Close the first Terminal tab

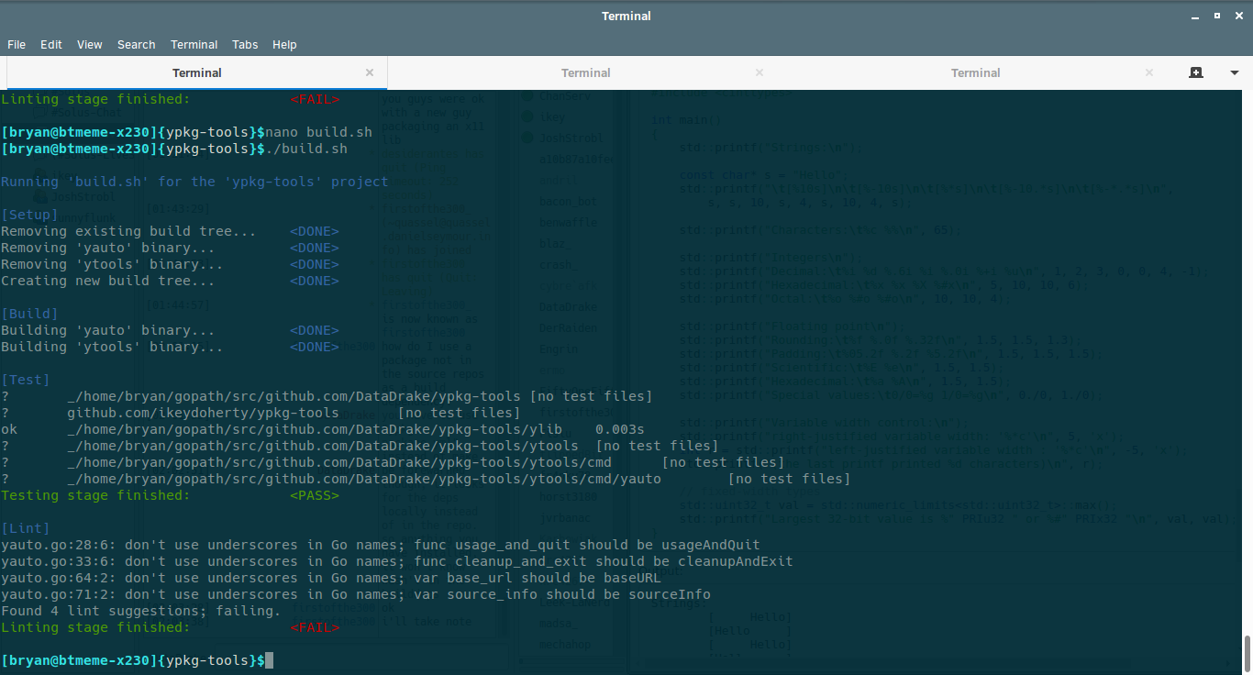coord(370,72)
